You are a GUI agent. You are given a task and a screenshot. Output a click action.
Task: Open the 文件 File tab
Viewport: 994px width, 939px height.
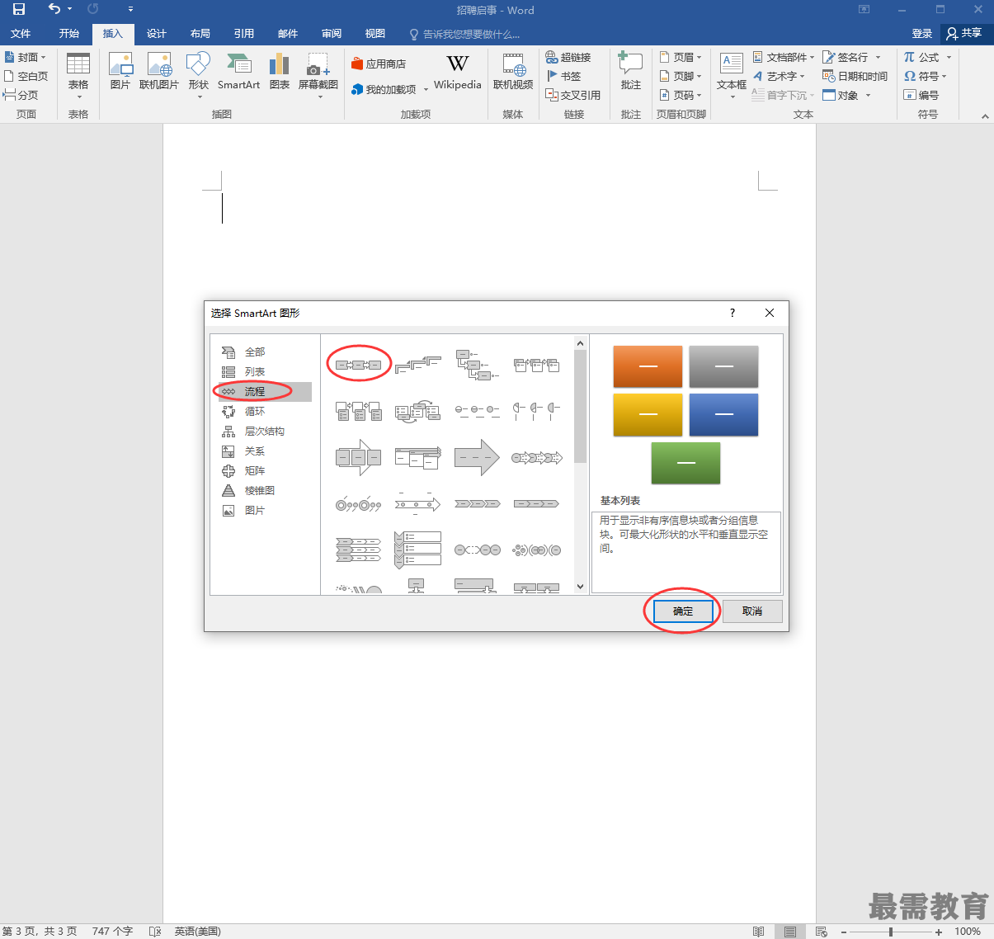pyautogui.click(x=21, y=34)
